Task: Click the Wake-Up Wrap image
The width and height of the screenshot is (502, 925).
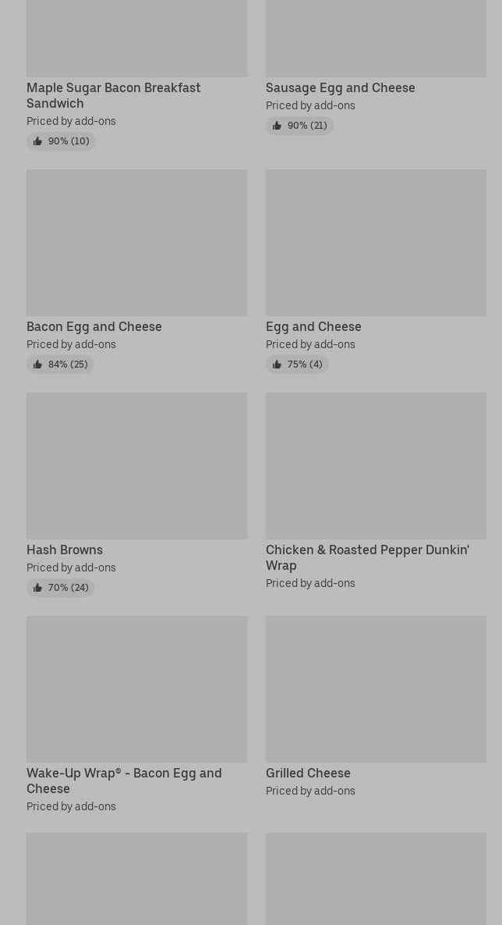Action: [136, 689]
